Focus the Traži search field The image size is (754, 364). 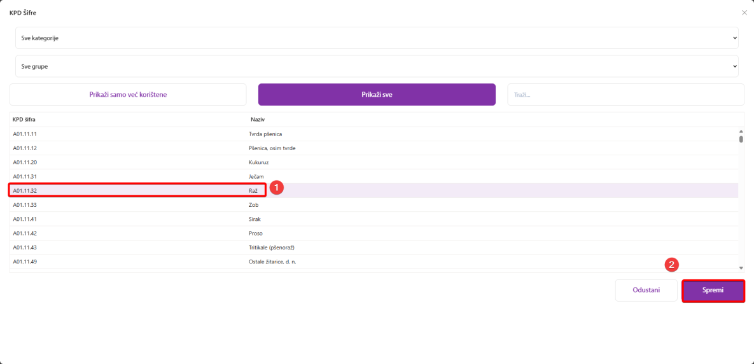625,95
